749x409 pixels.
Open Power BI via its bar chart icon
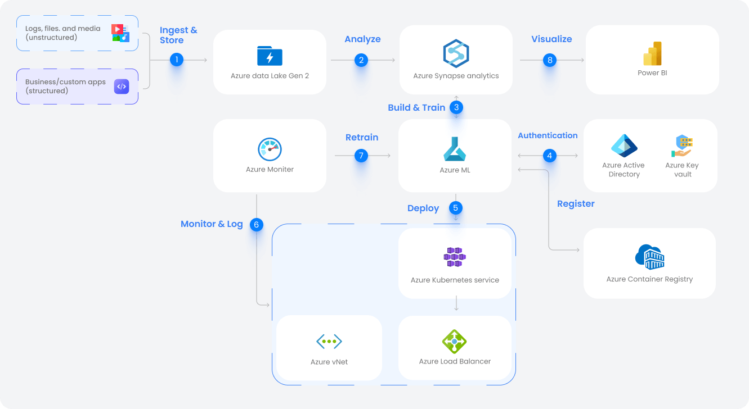[x=652, y=53]
